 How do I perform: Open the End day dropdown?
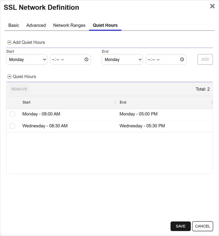click(x=122, y=60)
